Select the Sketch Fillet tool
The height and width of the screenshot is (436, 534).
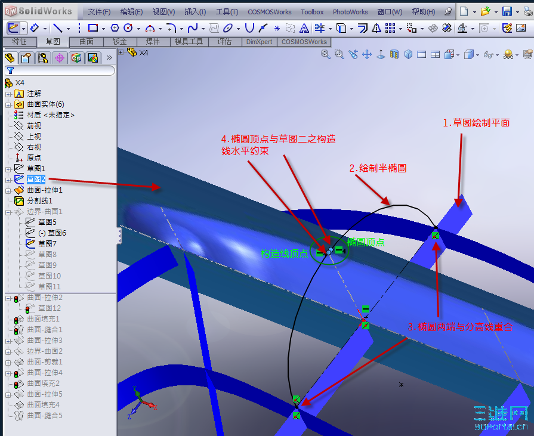click(171, 28)
